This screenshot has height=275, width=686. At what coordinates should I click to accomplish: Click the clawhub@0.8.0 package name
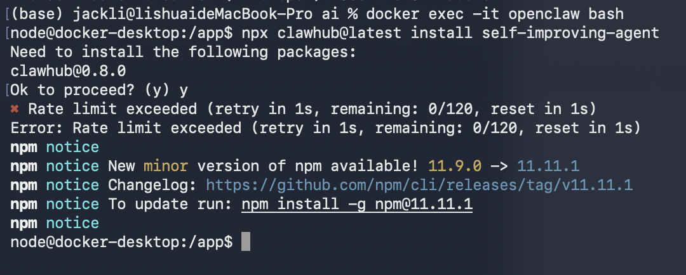[x=68, y=71]
